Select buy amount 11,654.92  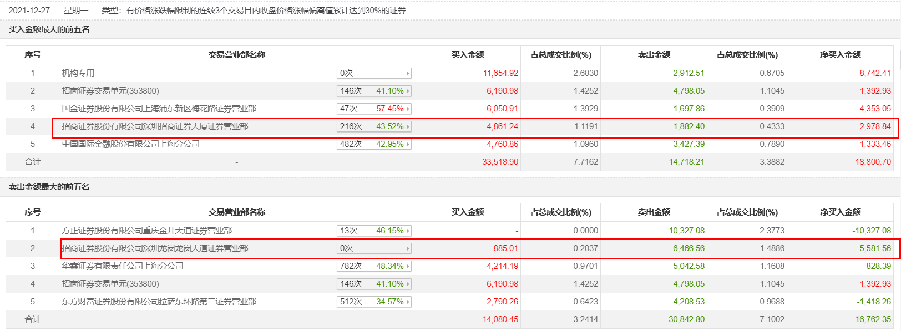tap(500, 73)
